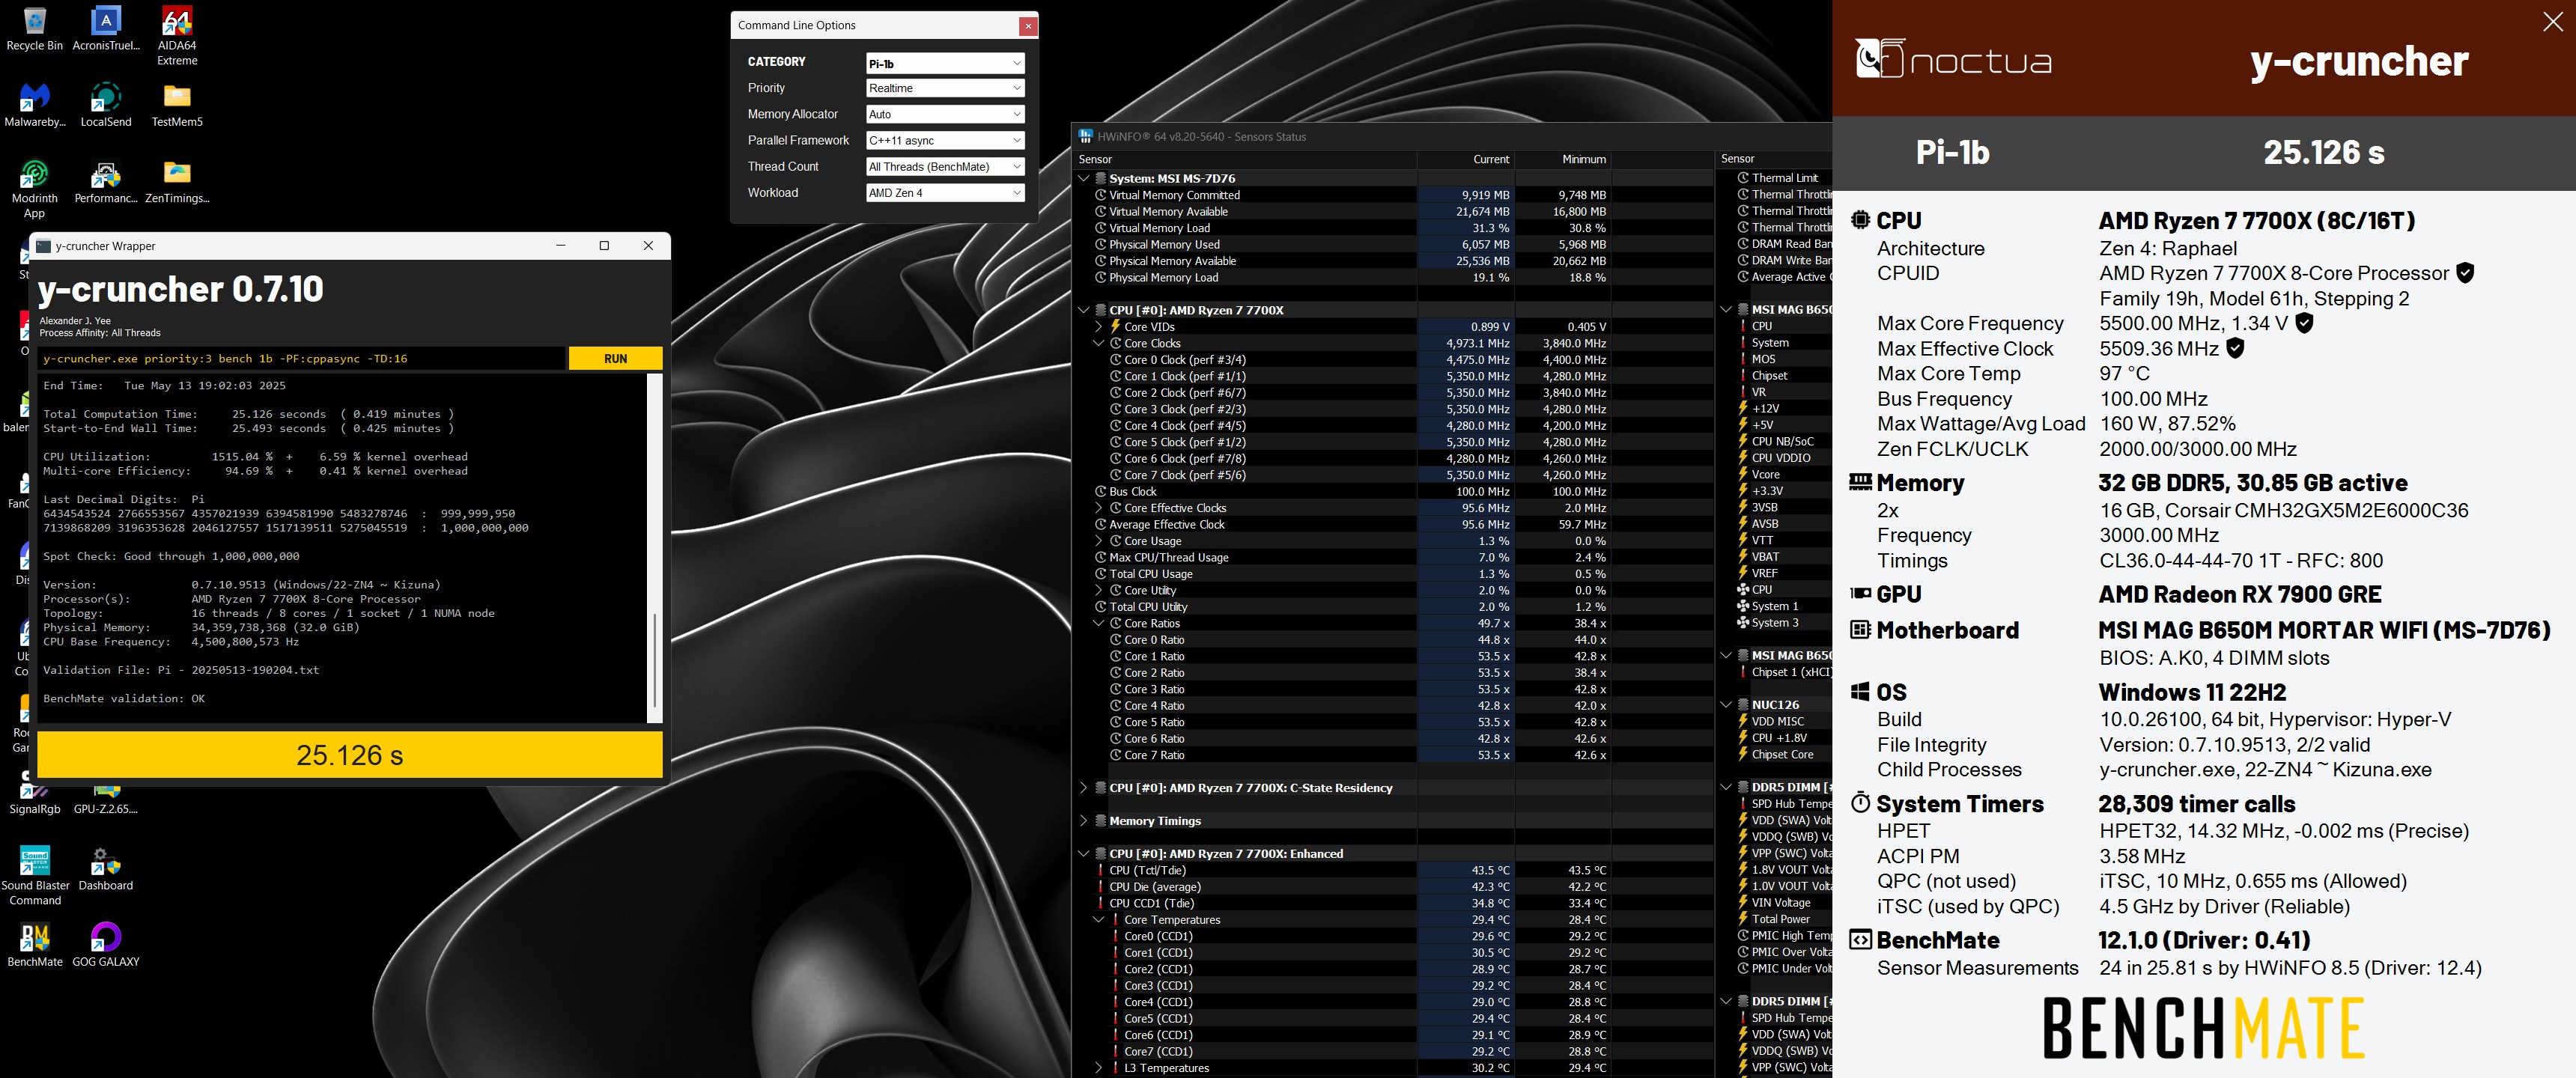The width and height of the screenshot is (2576, 1078).
Task: Open Parallel Framework dropdown C++11 async
Action: coord(945,140)
